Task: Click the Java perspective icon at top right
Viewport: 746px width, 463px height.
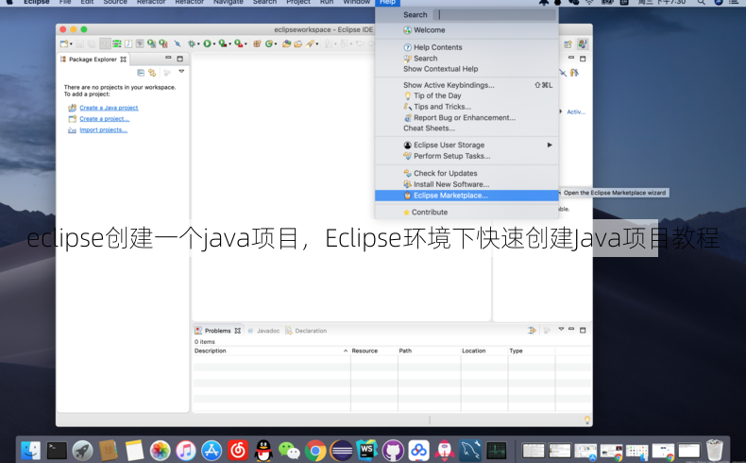Action: (582, 44)
